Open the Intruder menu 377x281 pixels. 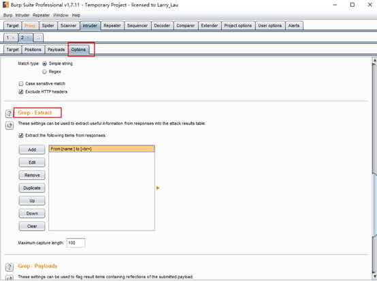(x=22, y=15)
